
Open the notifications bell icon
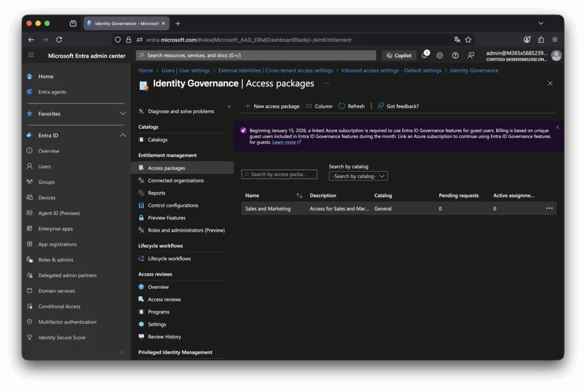click(x=425, y=55)
